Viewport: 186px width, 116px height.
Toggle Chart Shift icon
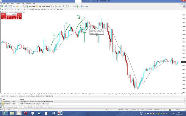pos(74,7)
